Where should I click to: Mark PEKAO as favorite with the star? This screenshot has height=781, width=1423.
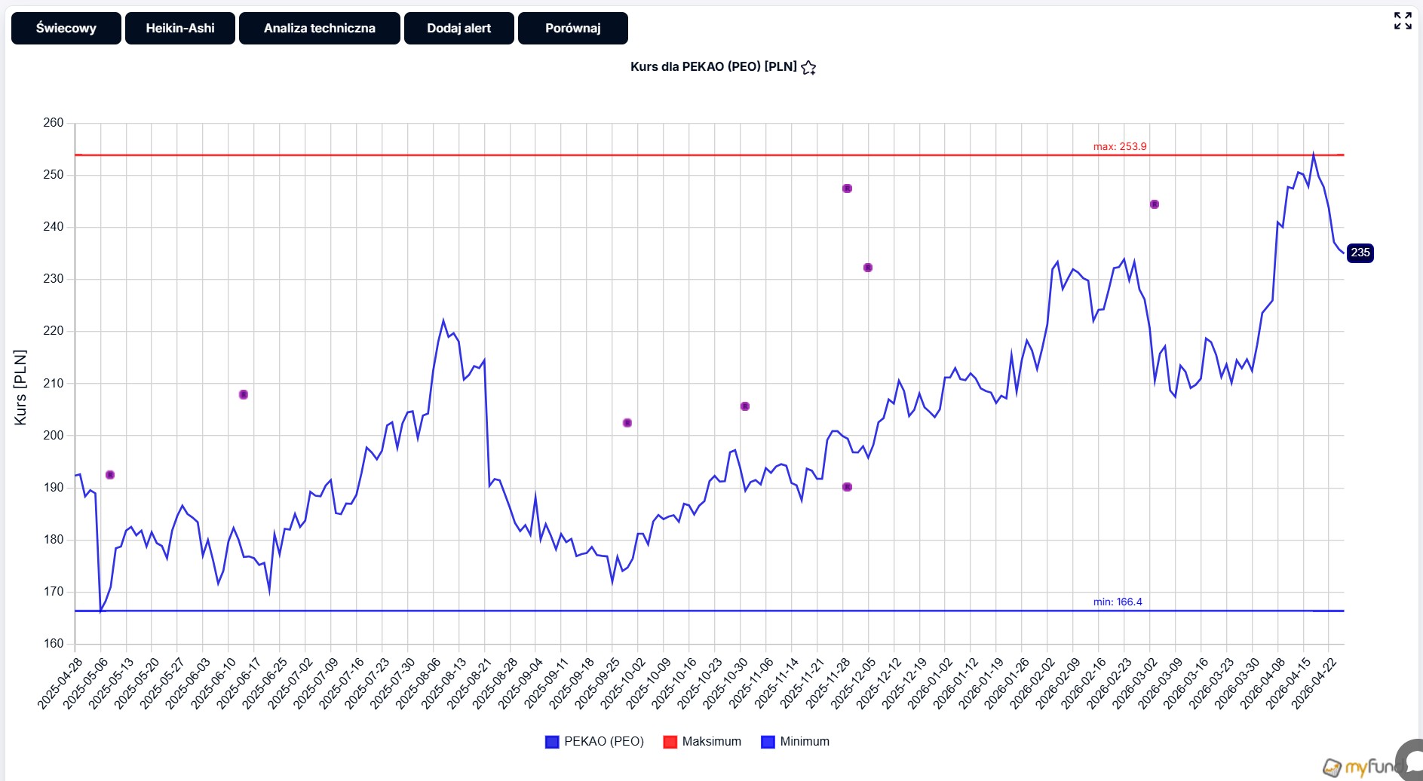tap(808, 68)
